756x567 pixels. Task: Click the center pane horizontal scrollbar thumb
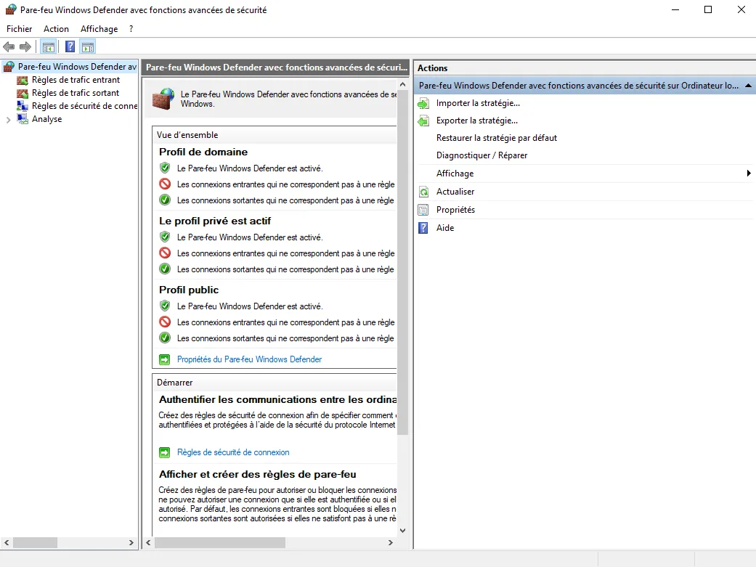[220, 543]
